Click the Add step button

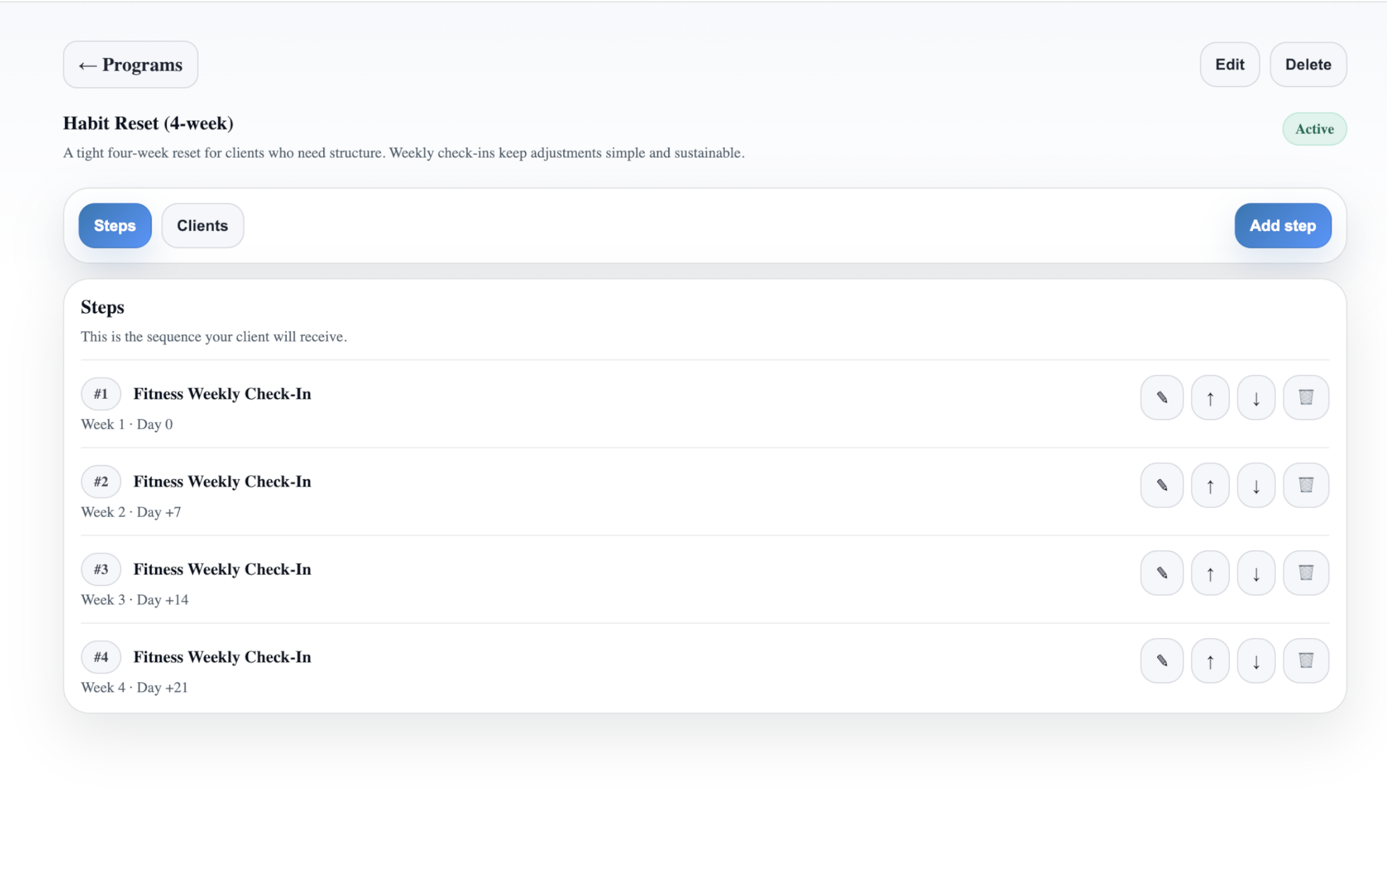point(1282,225)
